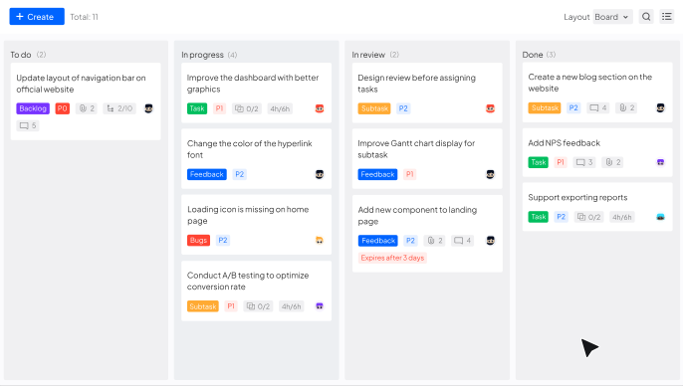Click the purple Backlog tag
The width and height of the screenshot is (683, 386).
(x=33, y=108)
